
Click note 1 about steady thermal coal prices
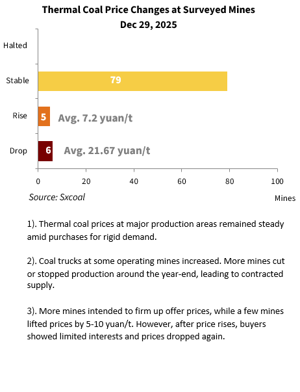(x=155, y=230)
